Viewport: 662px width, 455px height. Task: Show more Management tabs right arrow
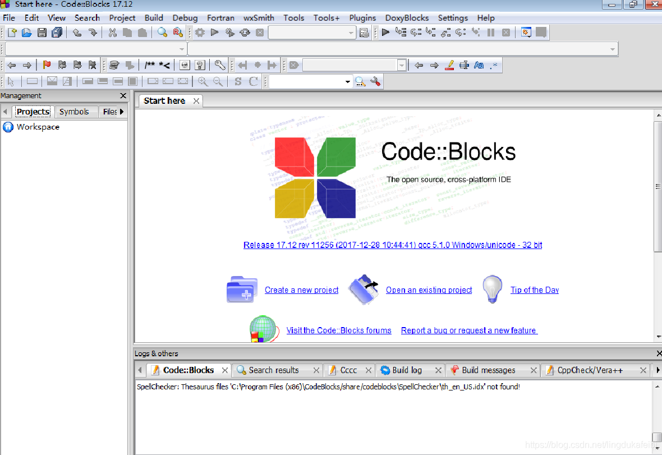(x=122, y=112)
